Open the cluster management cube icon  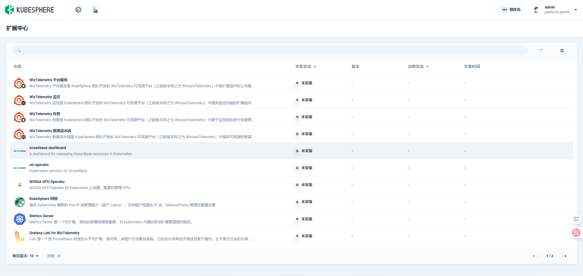click(x=78, y=10)
